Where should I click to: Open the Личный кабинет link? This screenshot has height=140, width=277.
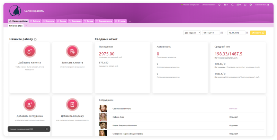(208, 5)
